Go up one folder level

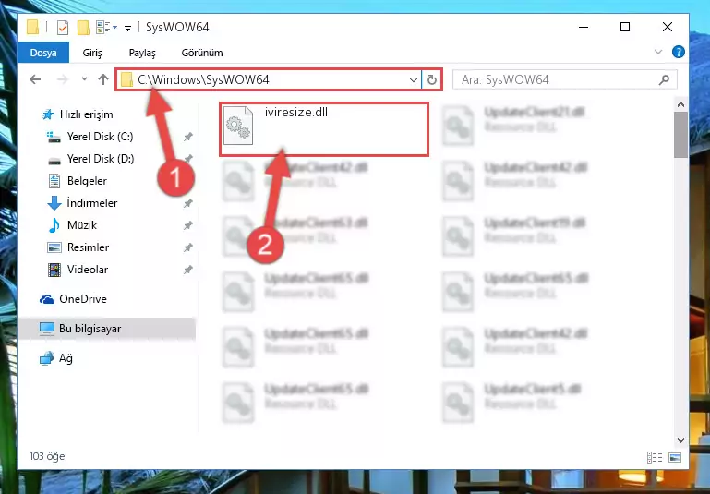click(x=103, y=79)
